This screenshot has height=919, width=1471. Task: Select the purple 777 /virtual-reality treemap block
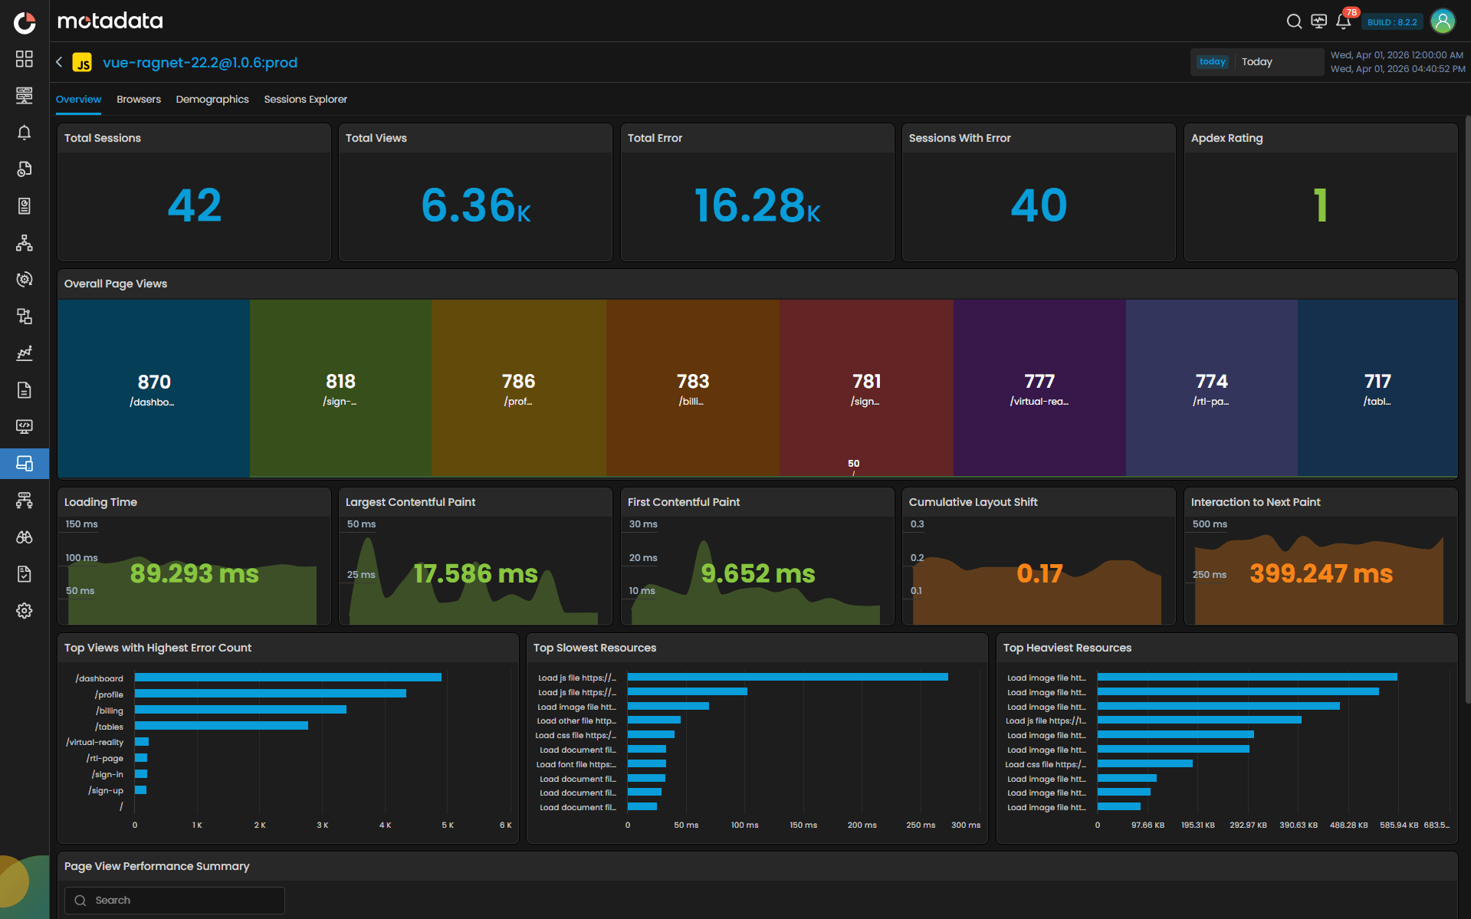pyautogui.click(x=1039, y=389)
